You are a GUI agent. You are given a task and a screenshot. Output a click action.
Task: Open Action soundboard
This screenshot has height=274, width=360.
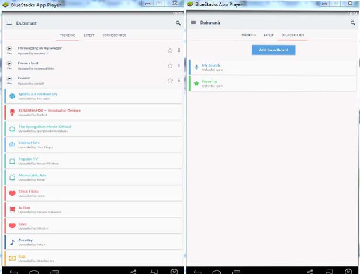coord(94,210)
